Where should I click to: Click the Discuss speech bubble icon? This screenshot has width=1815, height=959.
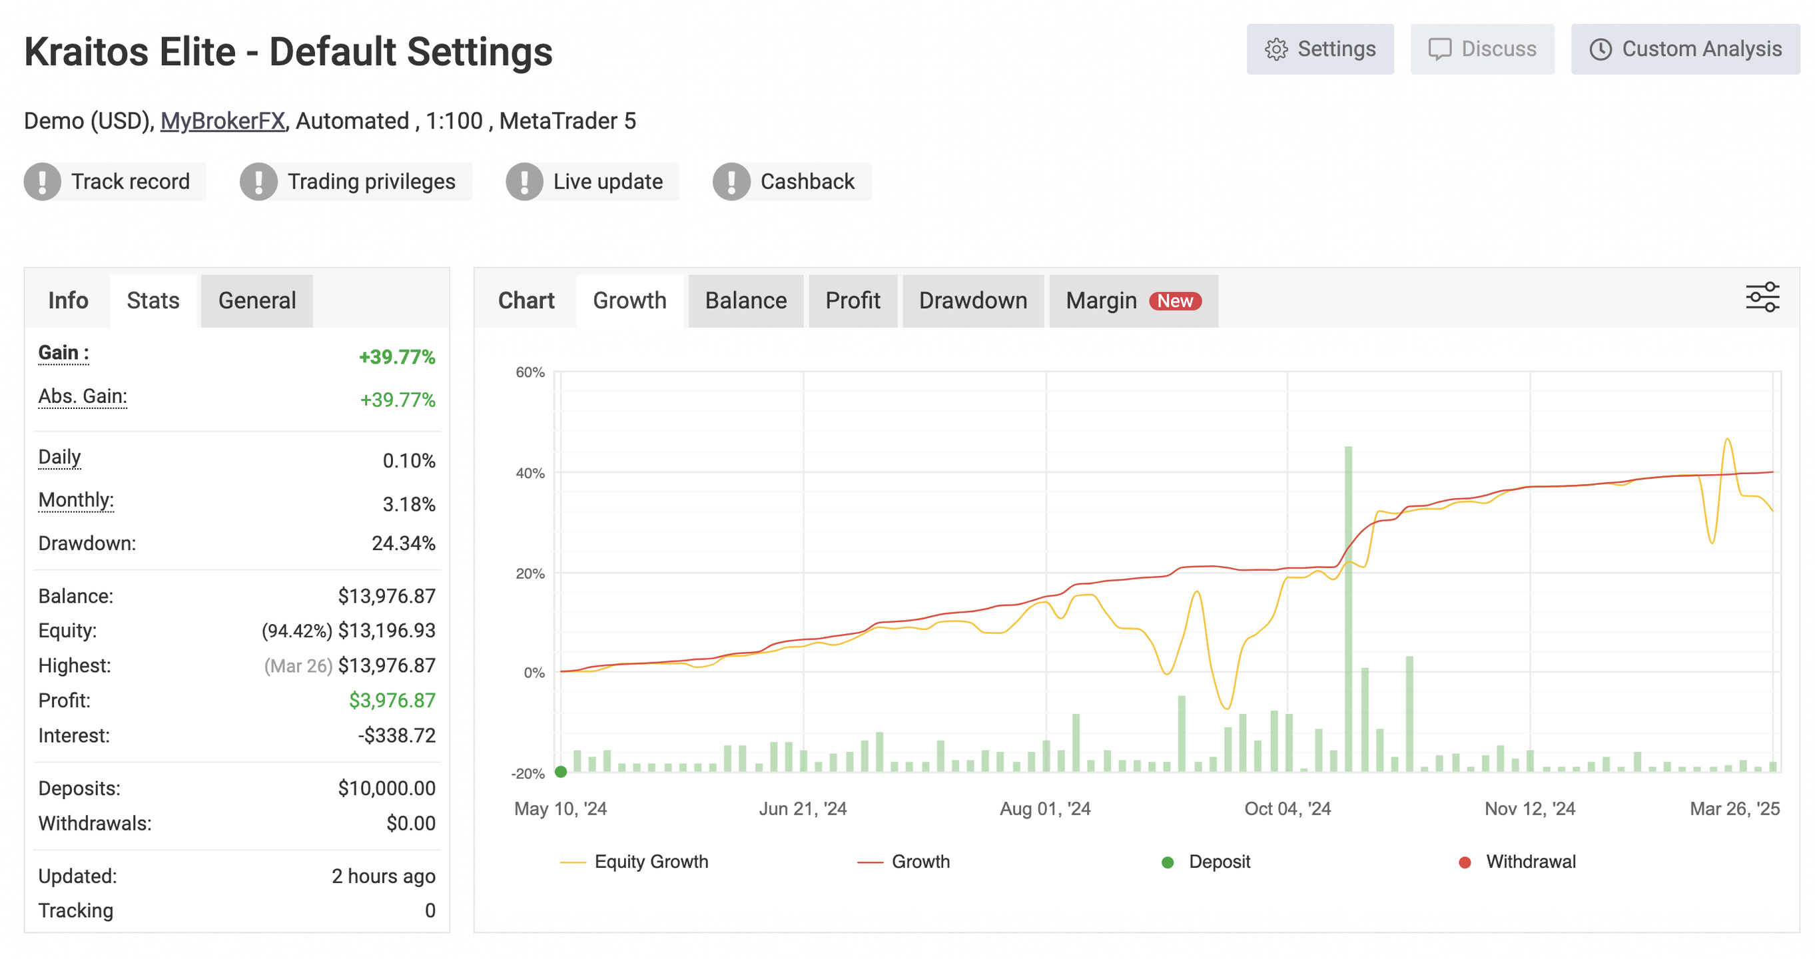1439,49
